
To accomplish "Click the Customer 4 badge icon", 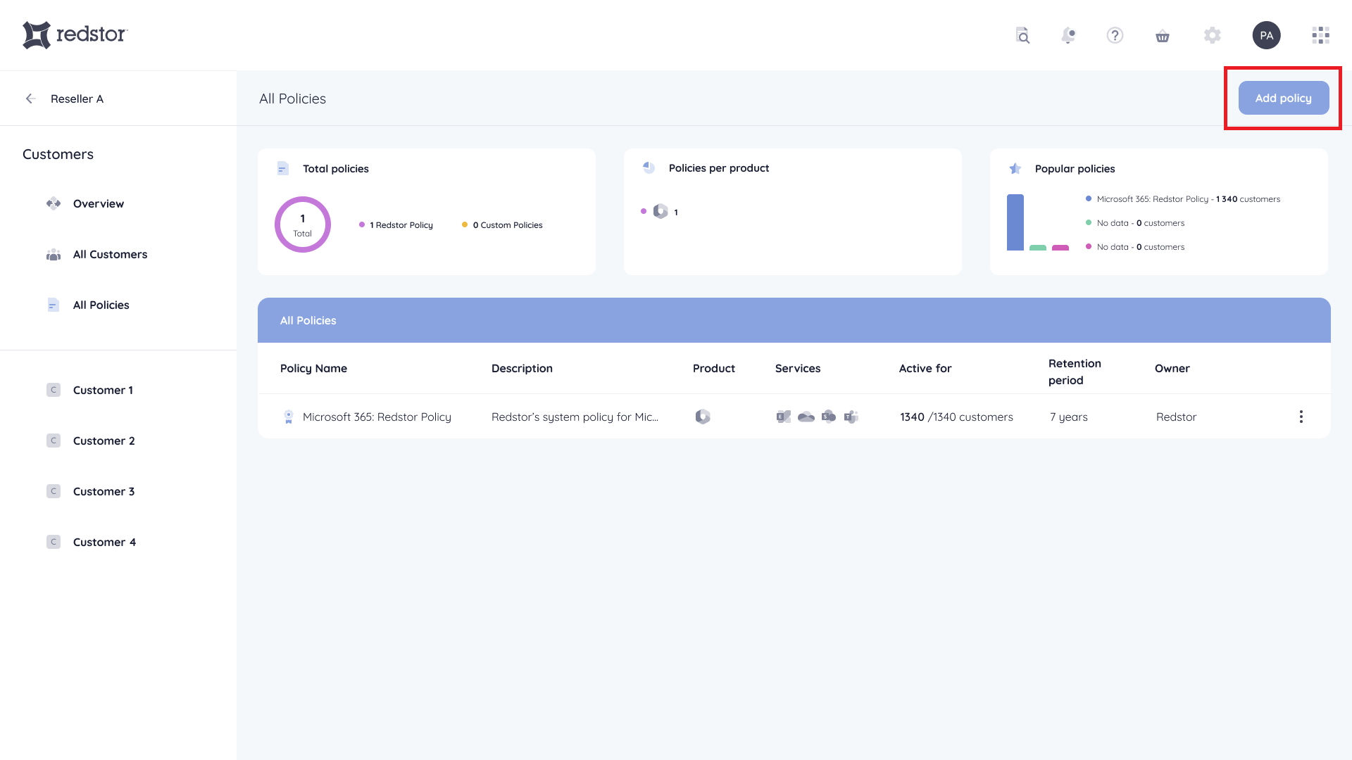I will point(54,542).
